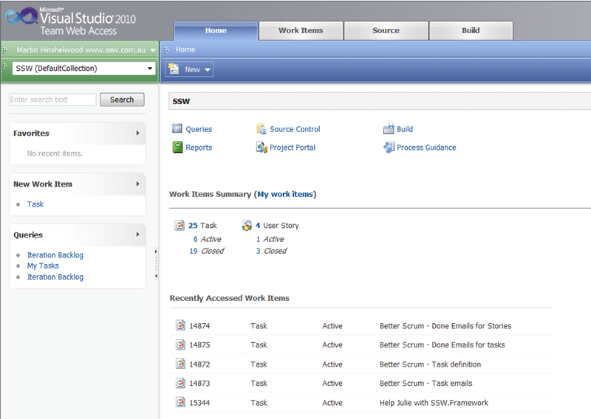Open the Process Guidance link
Viewport: 591px width, 419px height.
426,148
